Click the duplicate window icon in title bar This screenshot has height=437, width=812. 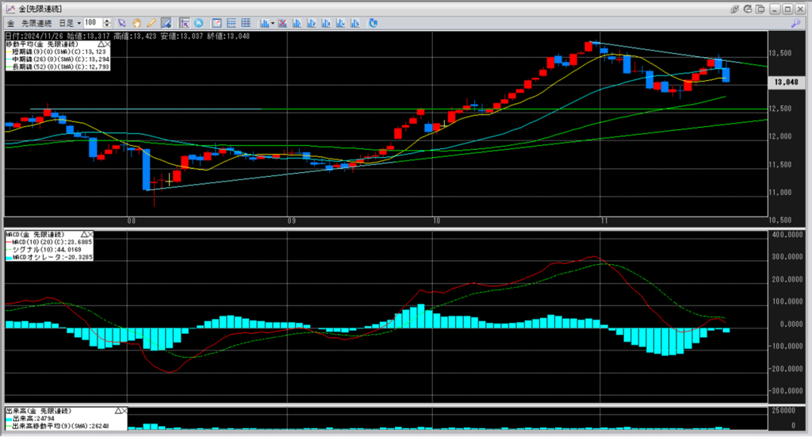click(760, 8)
